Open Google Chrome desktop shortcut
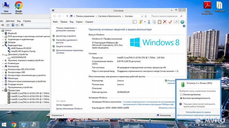The width and height of the screenshot is (229, 128). coord(19,8)
